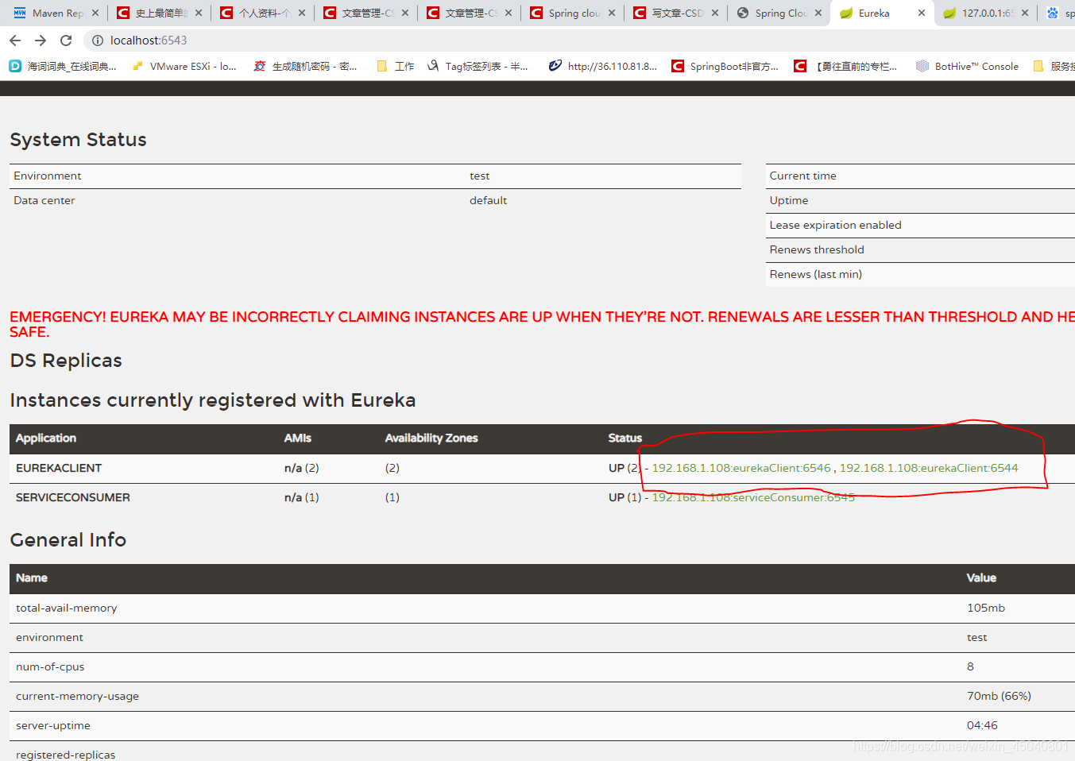
Task: Open the 海词词典 bookmark
Action: pyautogui.click(x=63, y=67)
